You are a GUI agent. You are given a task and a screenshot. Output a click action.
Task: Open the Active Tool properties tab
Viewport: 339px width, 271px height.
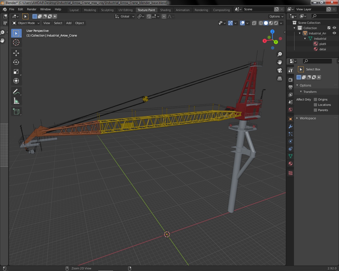point(291,70)
